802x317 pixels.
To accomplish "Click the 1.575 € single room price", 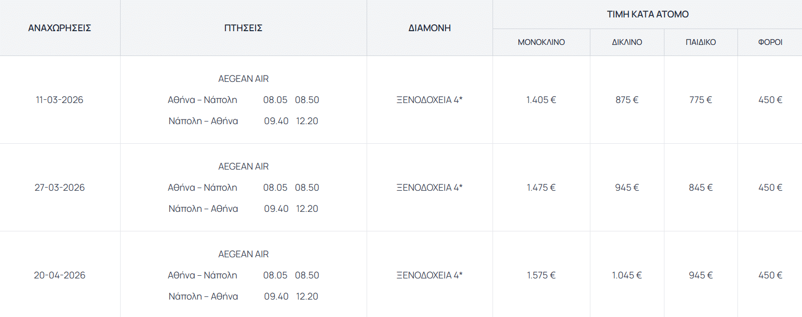I will (x=541, y=275).
